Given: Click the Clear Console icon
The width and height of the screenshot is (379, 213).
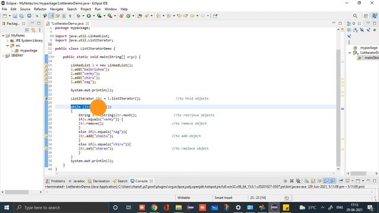Looking at the screenshot, I should [x=307, y=181].
